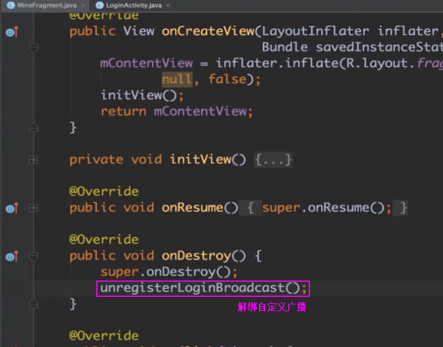Click the override gutter icon beside onCreateView
The height and width of the screenshot is (347, 443).
pos(12,32)
